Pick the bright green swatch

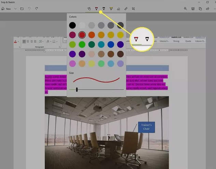tap(82, 45)
